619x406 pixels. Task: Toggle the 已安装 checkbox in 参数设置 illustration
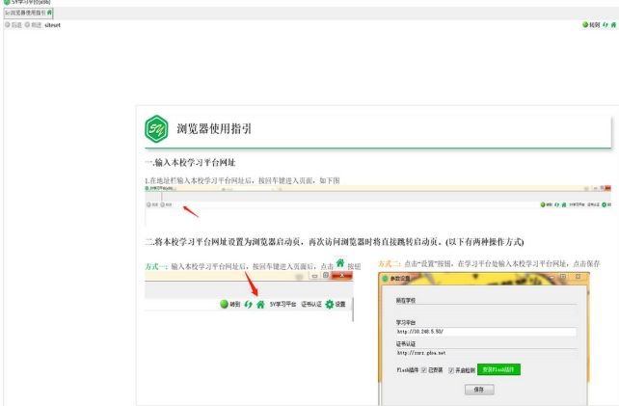(x=424, y=370)
